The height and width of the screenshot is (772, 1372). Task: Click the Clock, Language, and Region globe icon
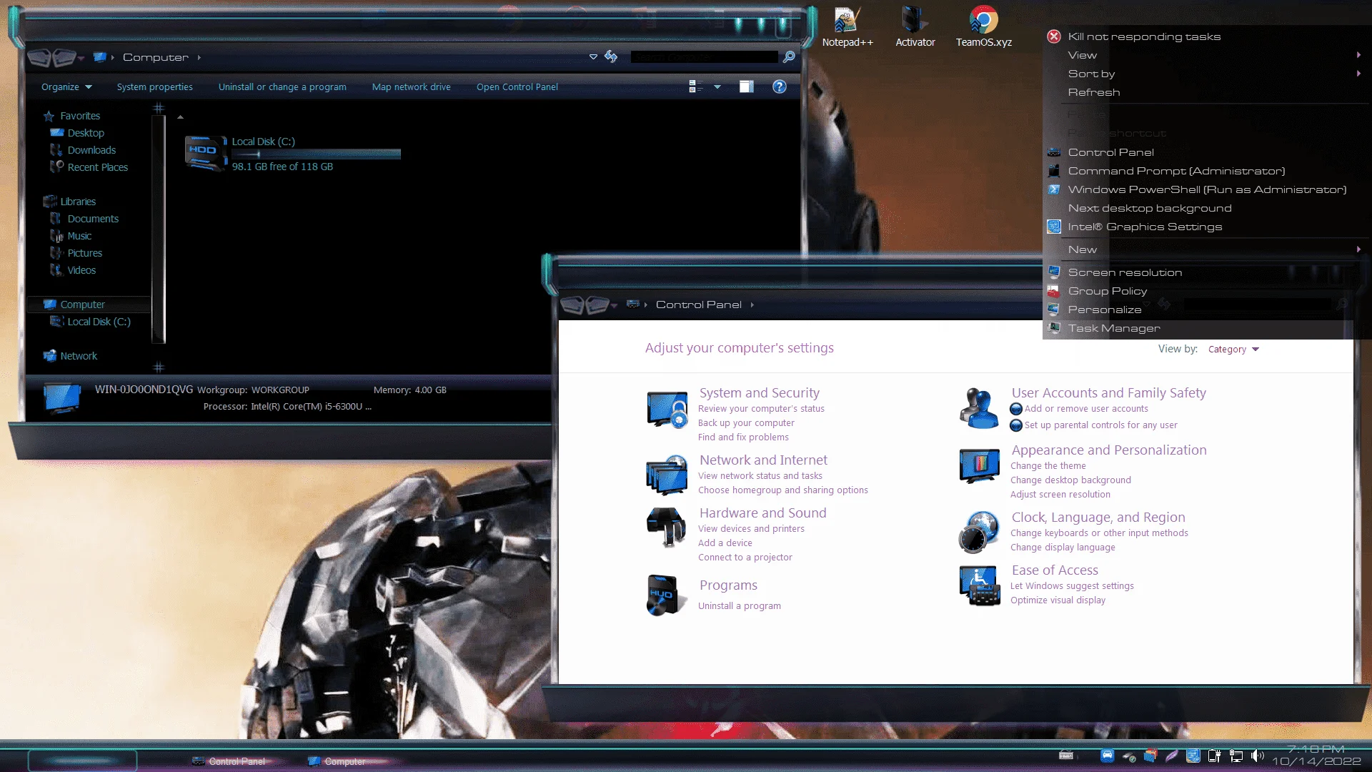(979, 533)
